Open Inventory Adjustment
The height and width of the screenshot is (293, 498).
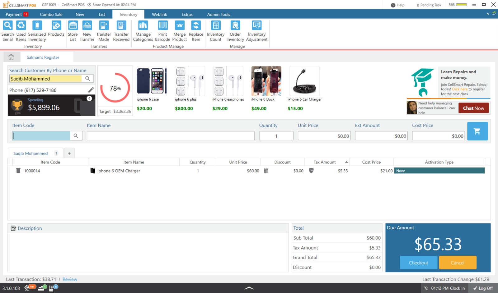(x=256, y=30)
